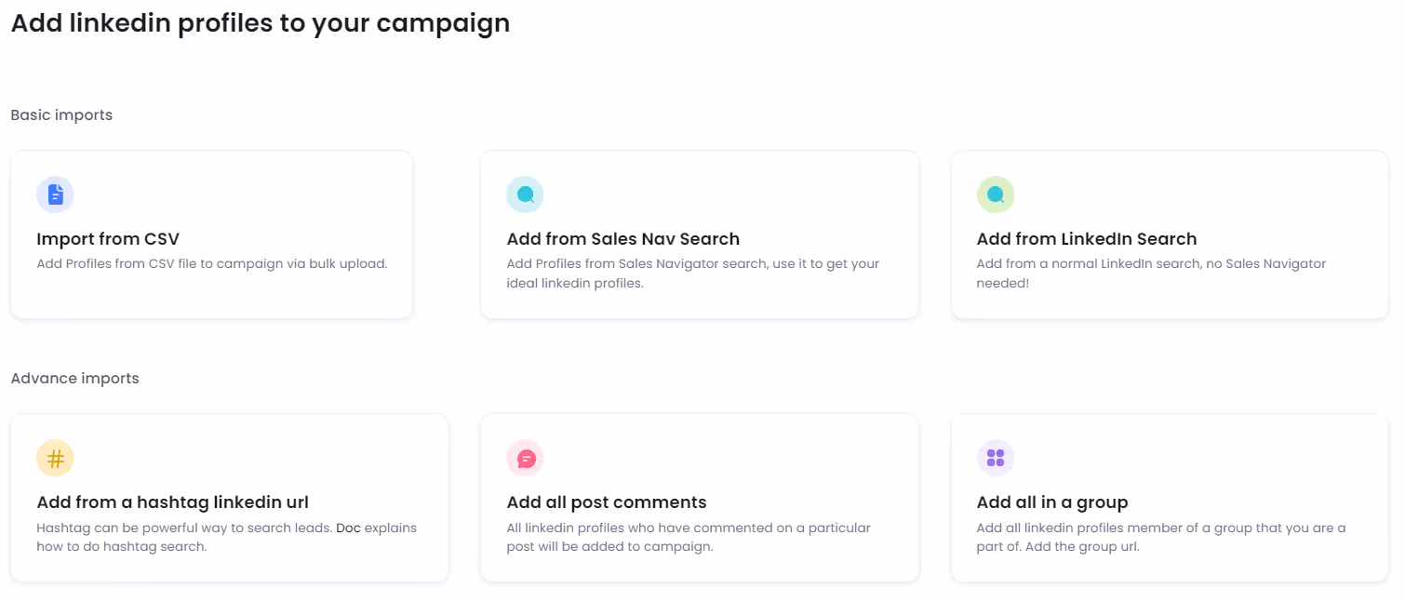The width and height of the screenshot is (1405, 602).
Task: Select Add all in a group
Action: coord(1171,498)
